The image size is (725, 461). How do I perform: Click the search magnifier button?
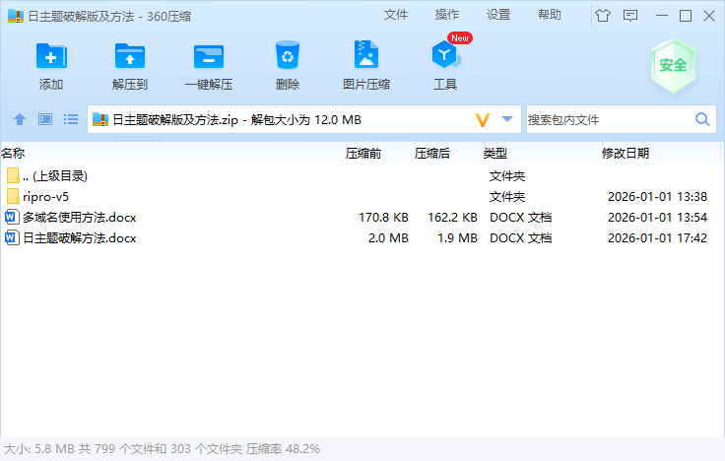coord(702,119)
